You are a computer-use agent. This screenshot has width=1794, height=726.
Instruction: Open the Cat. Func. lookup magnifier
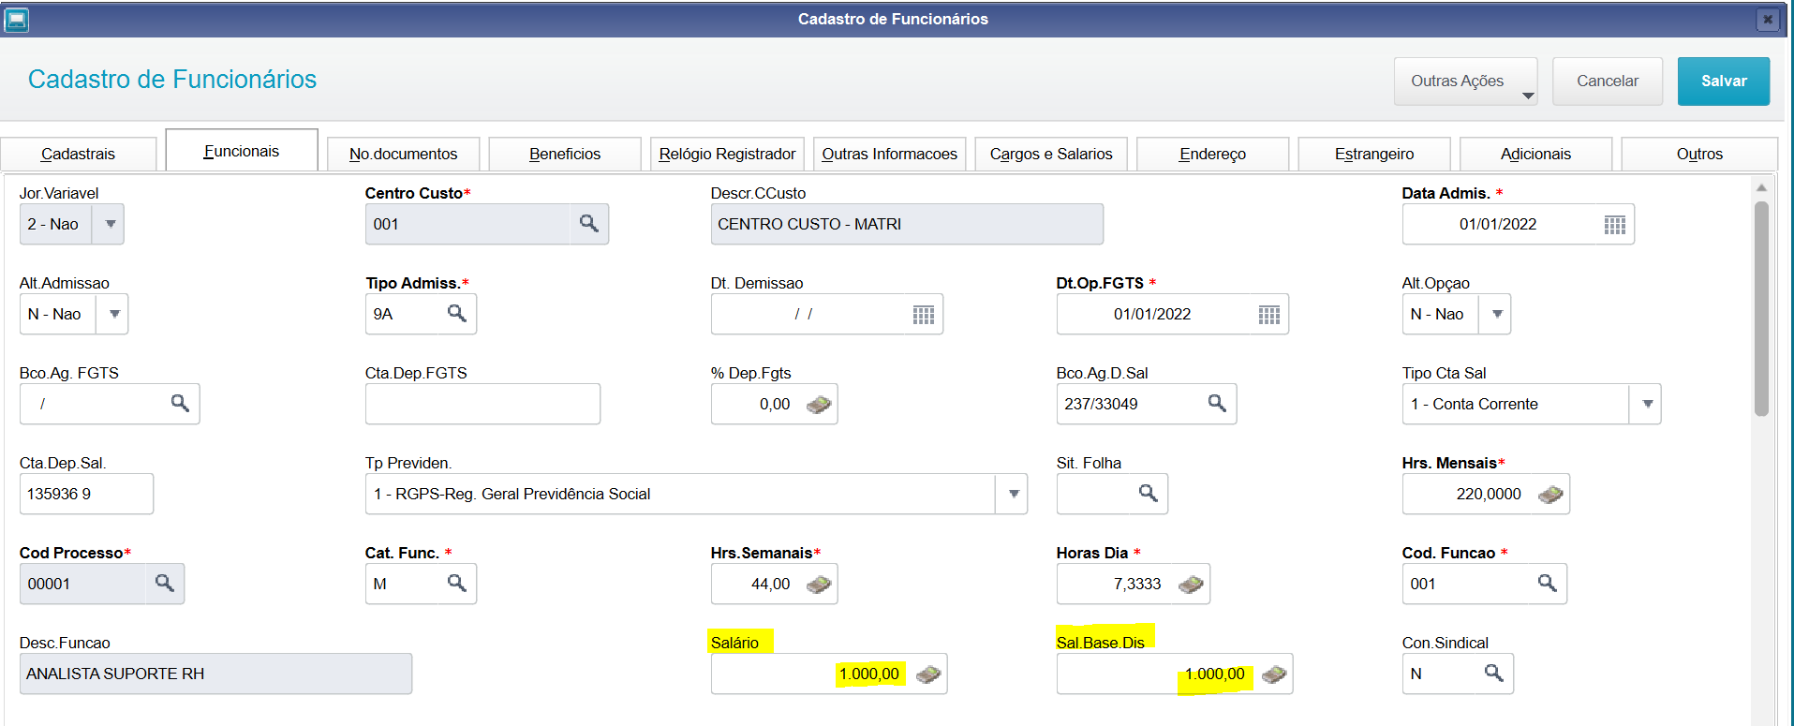[456, 584]
